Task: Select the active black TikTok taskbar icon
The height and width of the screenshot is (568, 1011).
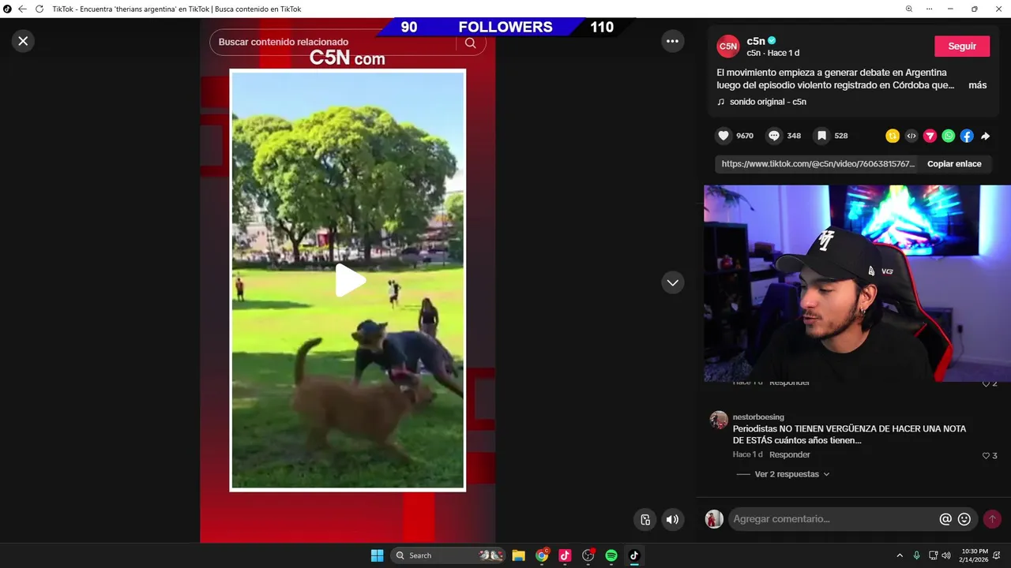Action: tap(633, 555)
